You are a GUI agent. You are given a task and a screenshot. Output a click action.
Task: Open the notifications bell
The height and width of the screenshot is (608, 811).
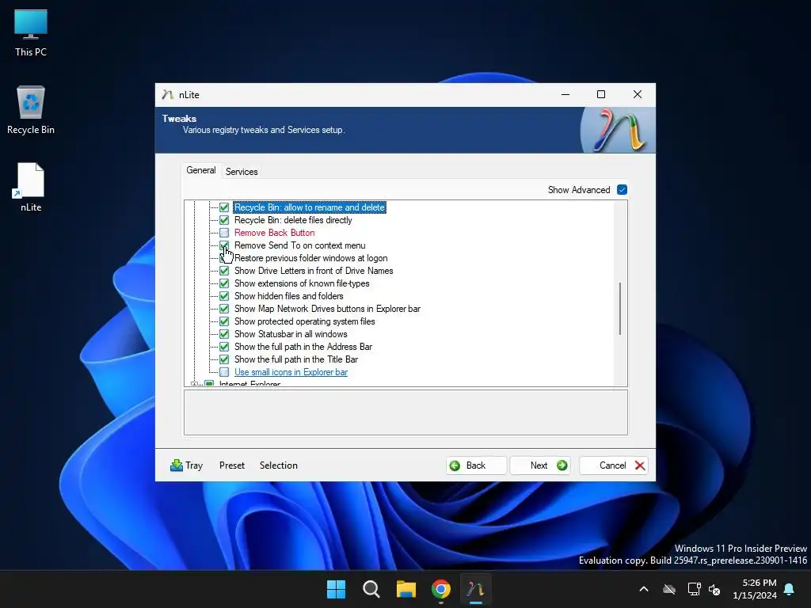(790, 589)
